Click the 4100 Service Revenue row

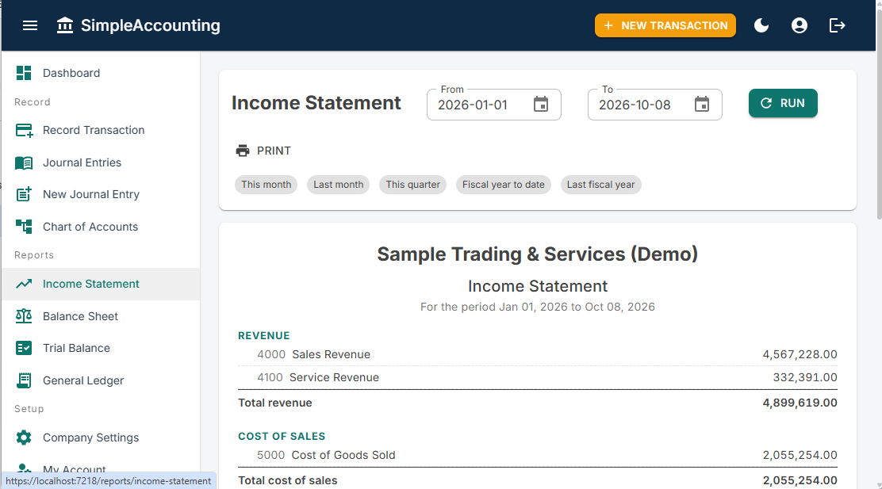coord(537,378)
